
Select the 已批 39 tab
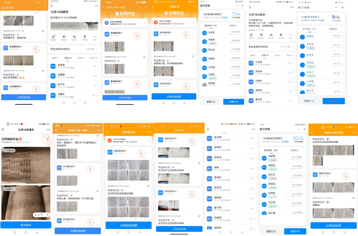(x=265, y=55)
